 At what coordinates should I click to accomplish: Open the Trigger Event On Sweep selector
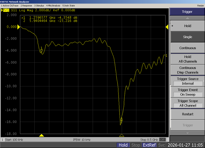point(187,92)
